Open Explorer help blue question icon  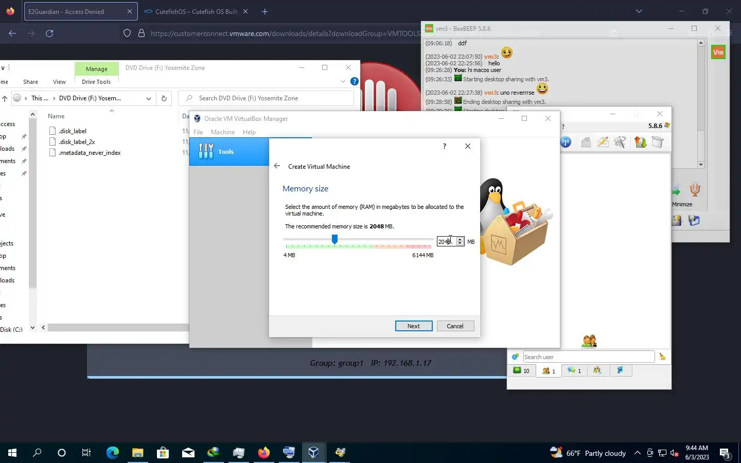355,81
